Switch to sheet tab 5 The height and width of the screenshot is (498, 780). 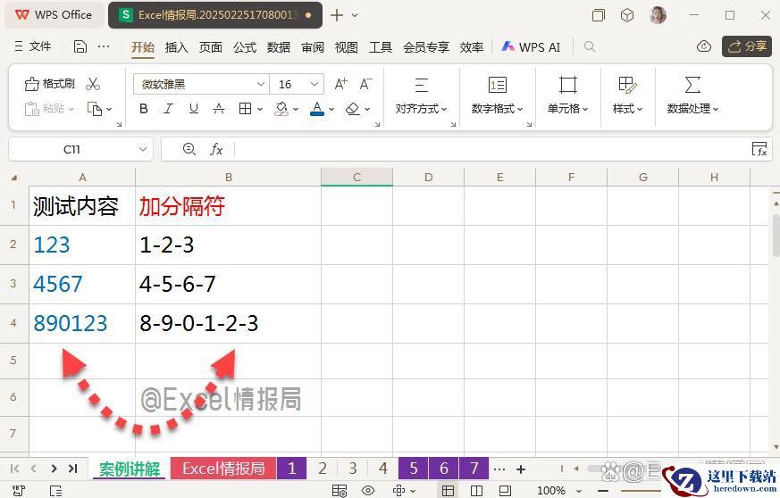(x=414, y=469)
